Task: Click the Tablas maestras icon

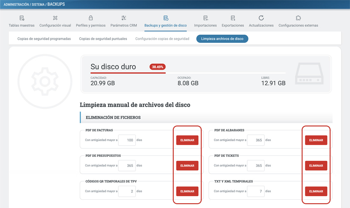Action: [x=22, y=18]
